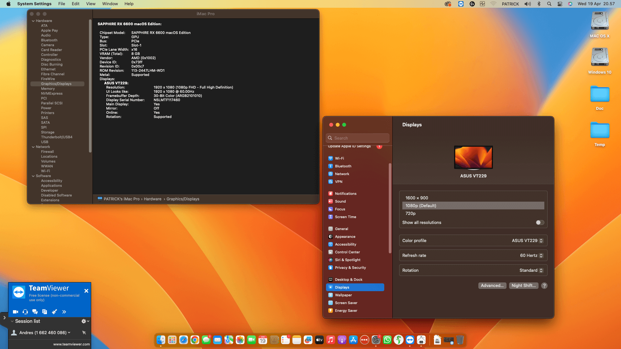Select VPN in the Settings sidebar

[355, 182]
